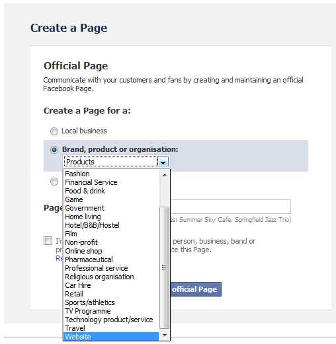Choose Website from the category list
The height and width of the screenshot is (344, 336).
111,337
